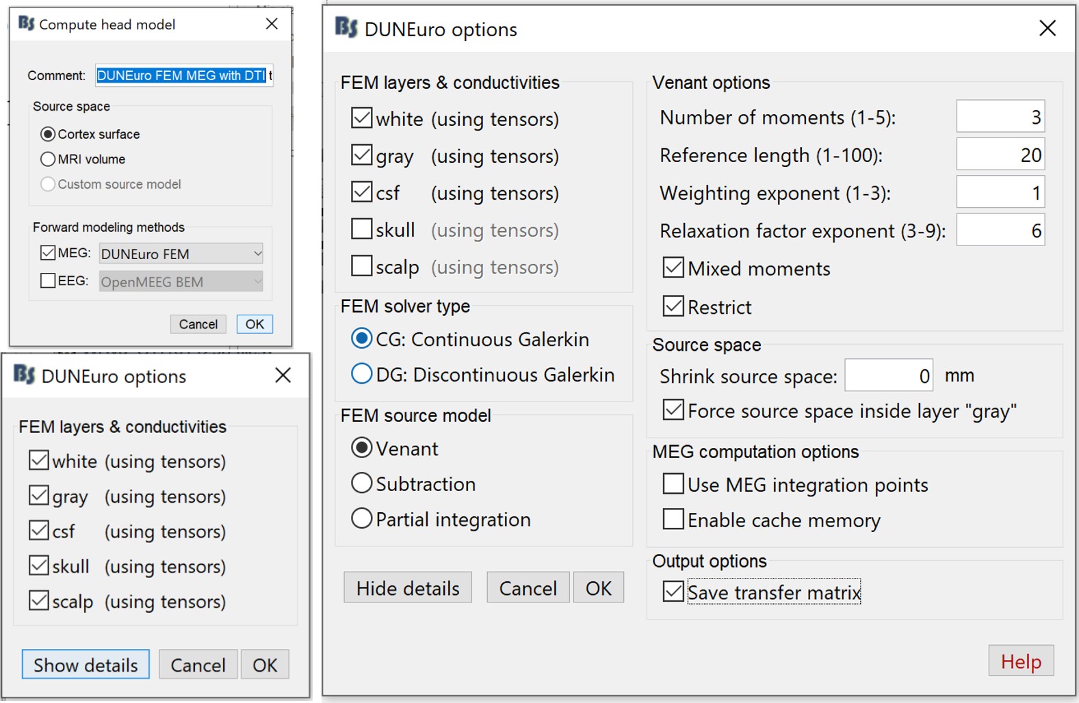The width and height of the screenshot is (1079, 703).
Task: Uncheck white layer in the compact DUNEuro dialog
Action: (39, 460)
